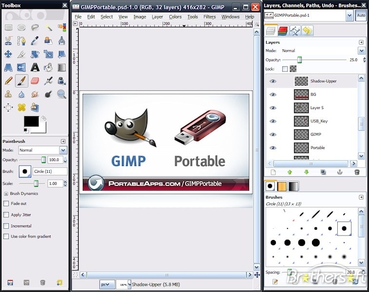Select the Clone stamp tool
Viewport: 369px width, 292px height.
tap(8, 94)
